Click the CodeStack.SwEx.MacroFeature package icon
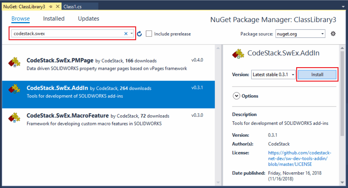 pyautogui.click(x=14, y=117)
